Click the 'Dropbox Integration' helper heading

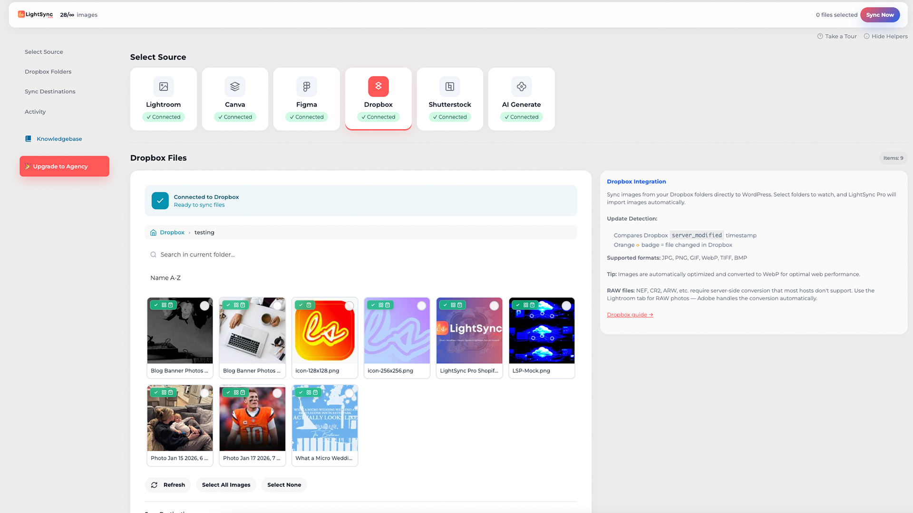pos(636,181)
